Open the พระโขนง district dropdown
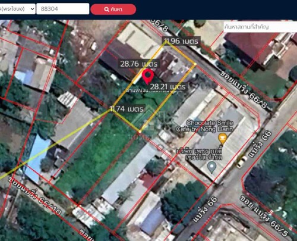 point(17,9)
